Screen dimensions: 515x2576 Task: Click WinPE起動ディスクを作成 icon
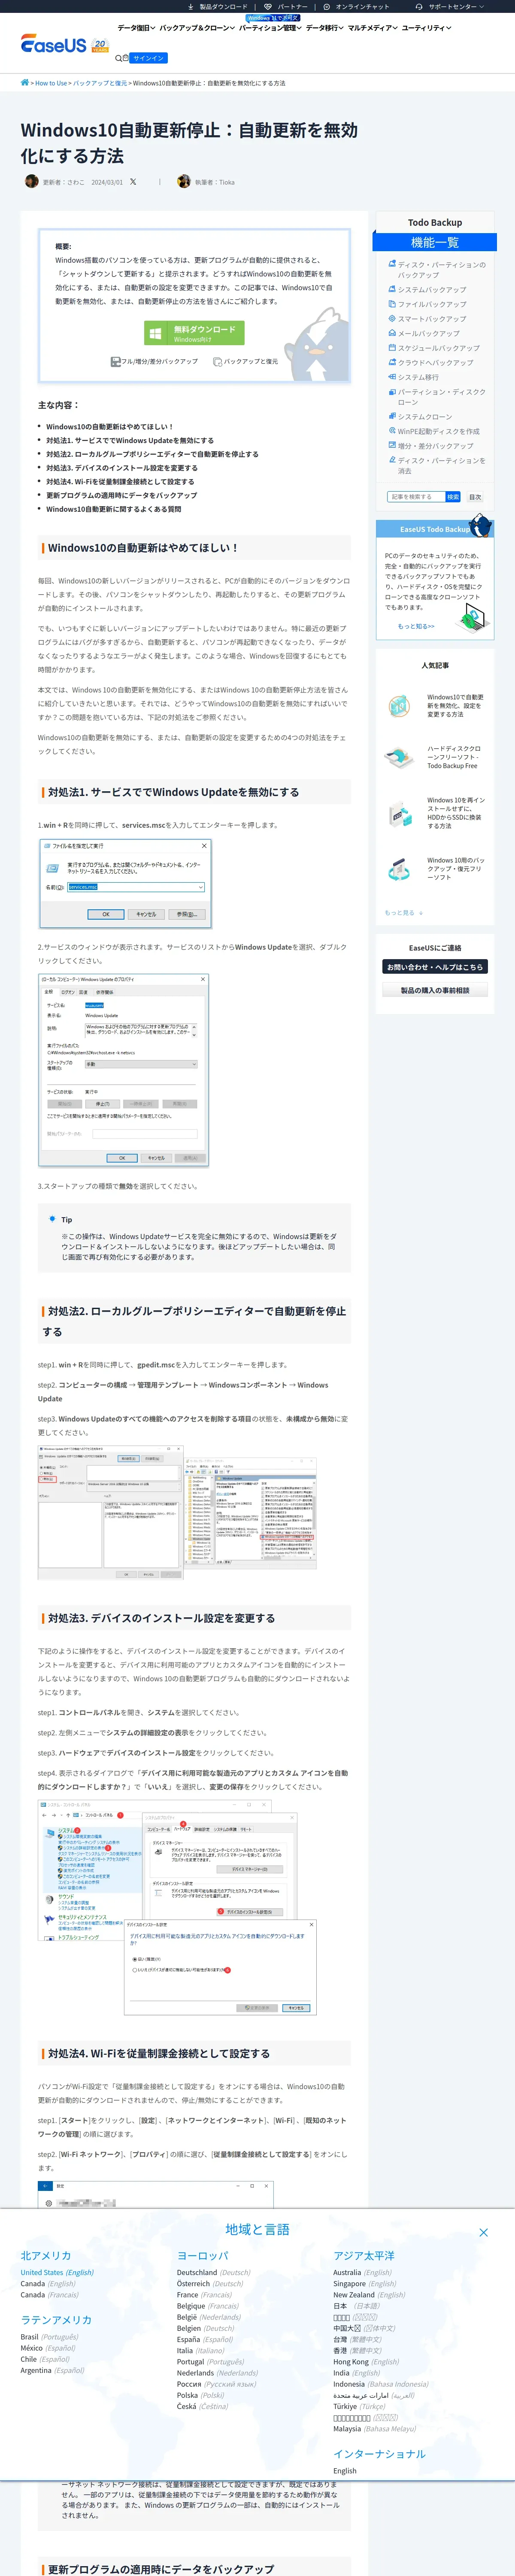click(x=392, y=431)
